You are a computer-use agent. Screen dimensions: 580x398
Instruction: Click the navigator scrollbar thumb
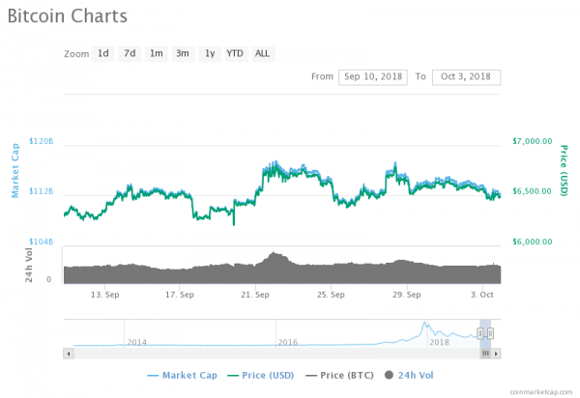point(485,354)
